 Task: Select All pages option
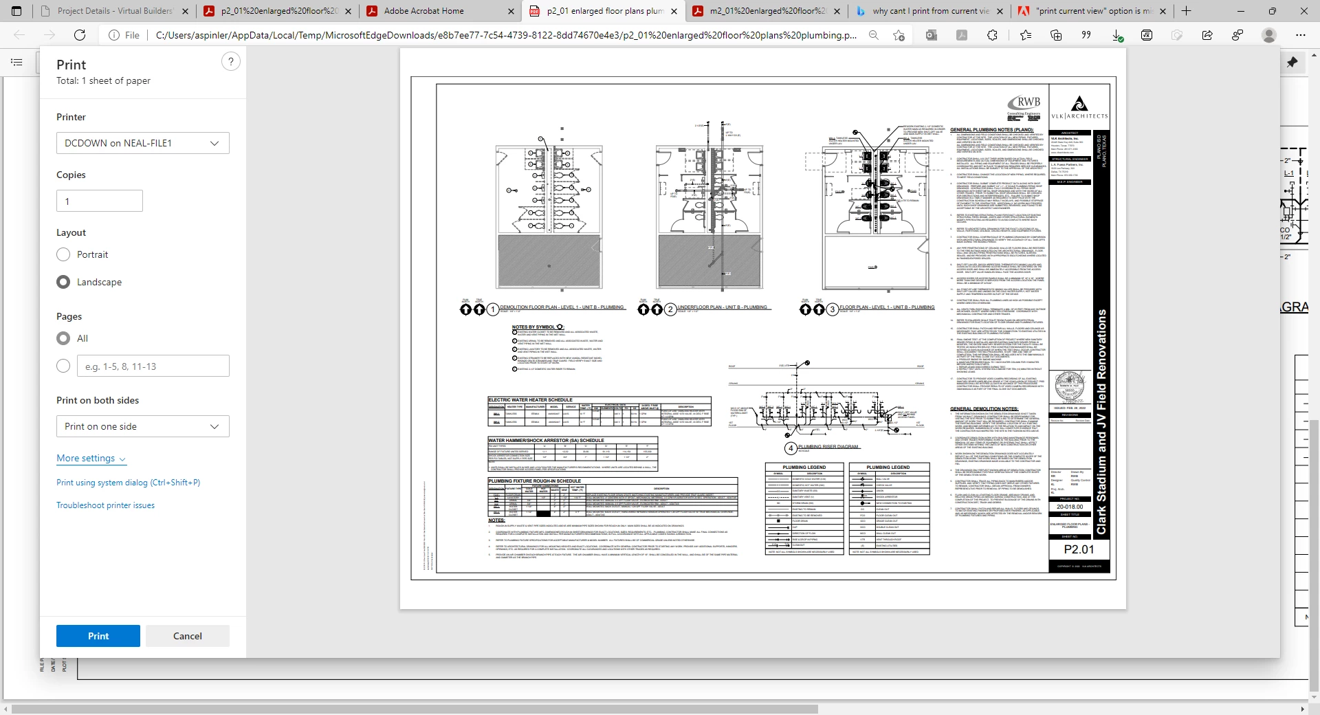pos(63,338)
